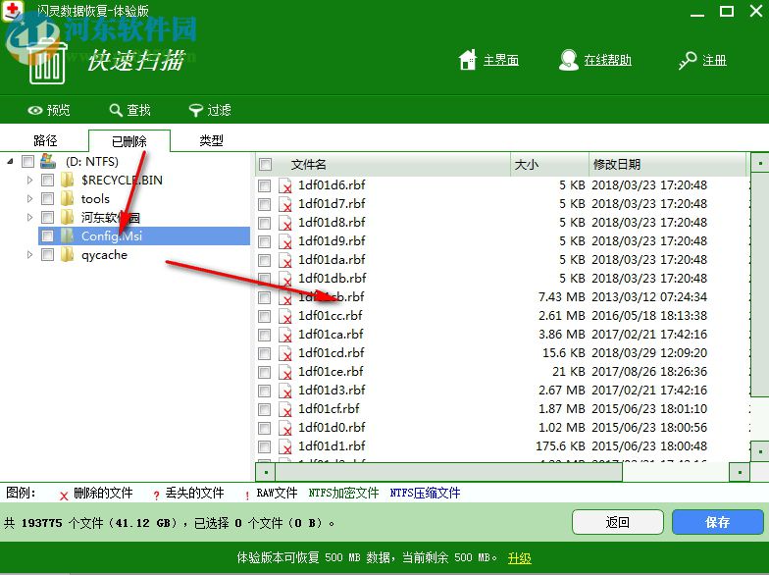Select the file name 1df01db.rbf
This screenshot has width=769, height=575.
(332, 279)
